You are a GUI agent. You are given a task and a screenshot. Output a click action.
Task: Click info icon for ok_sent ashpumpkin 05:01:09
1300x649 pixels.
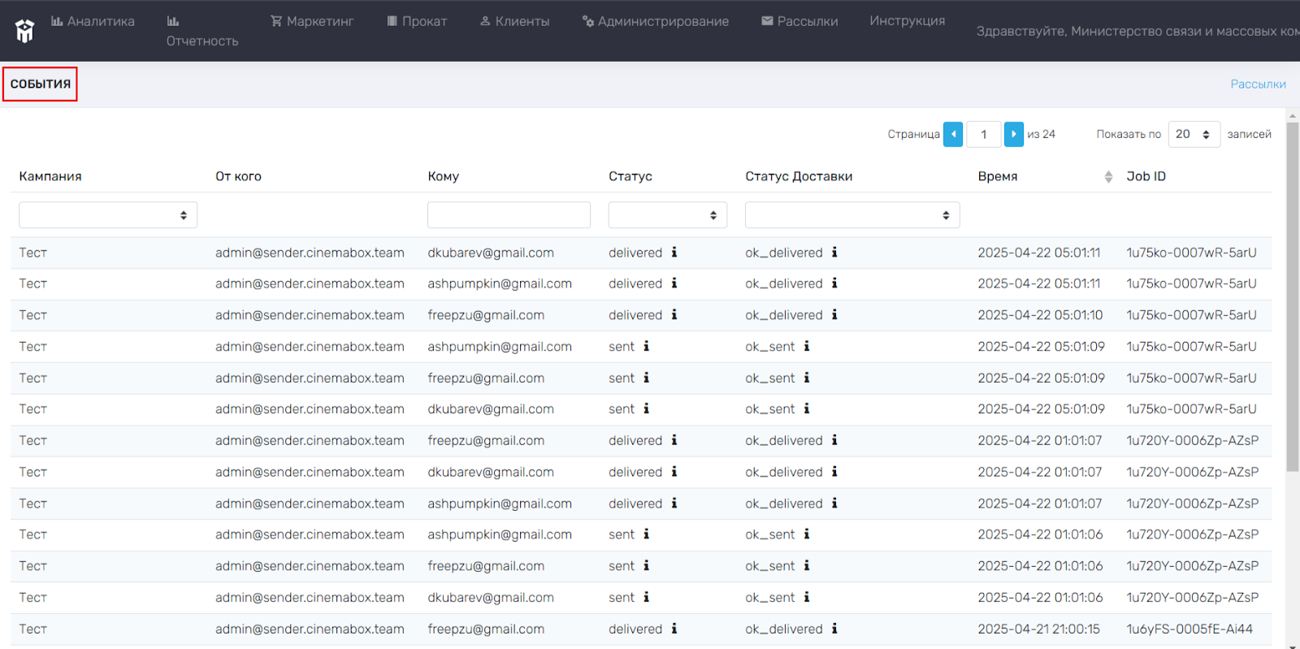[807, 346]
